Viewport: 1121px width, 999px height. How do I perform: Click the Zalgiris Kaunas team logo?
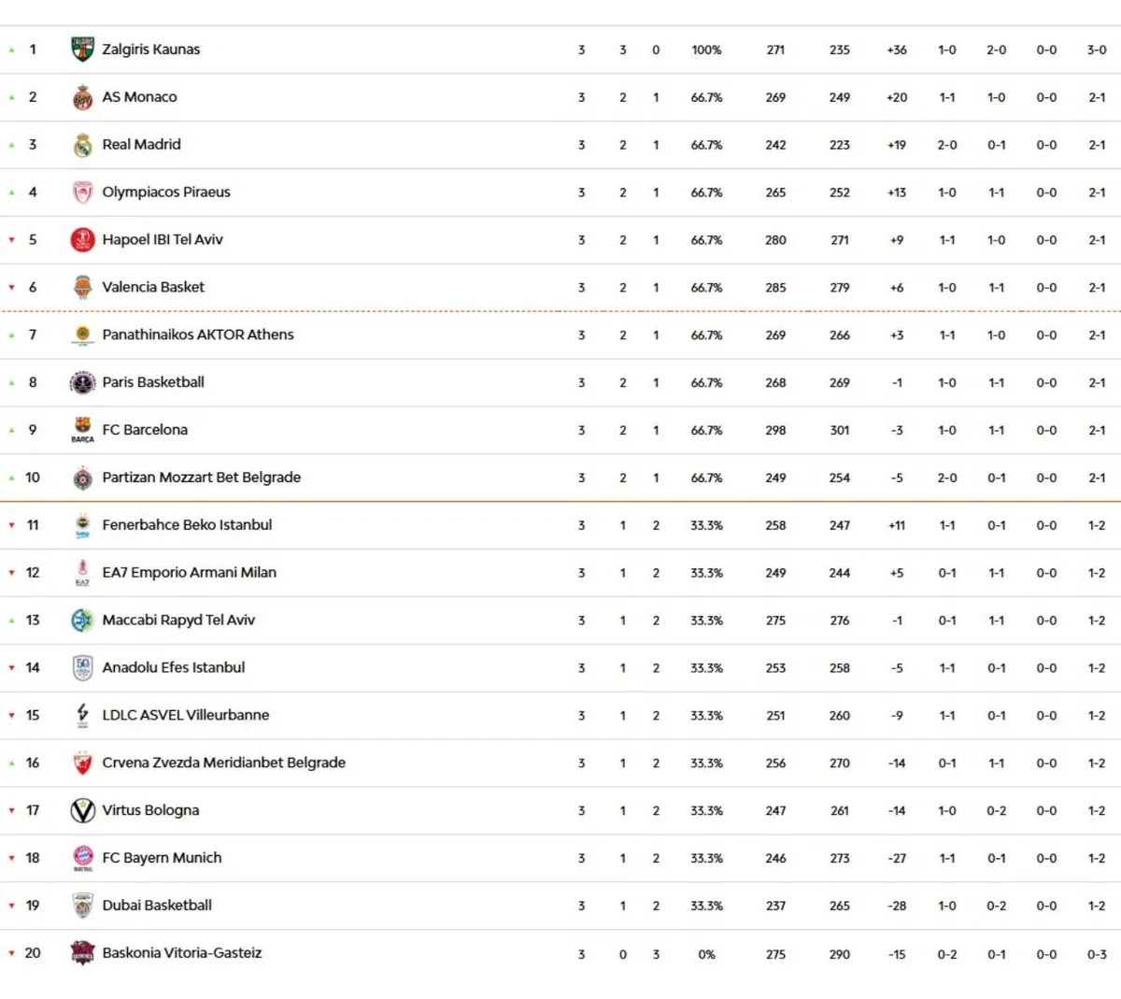point(82,50)
